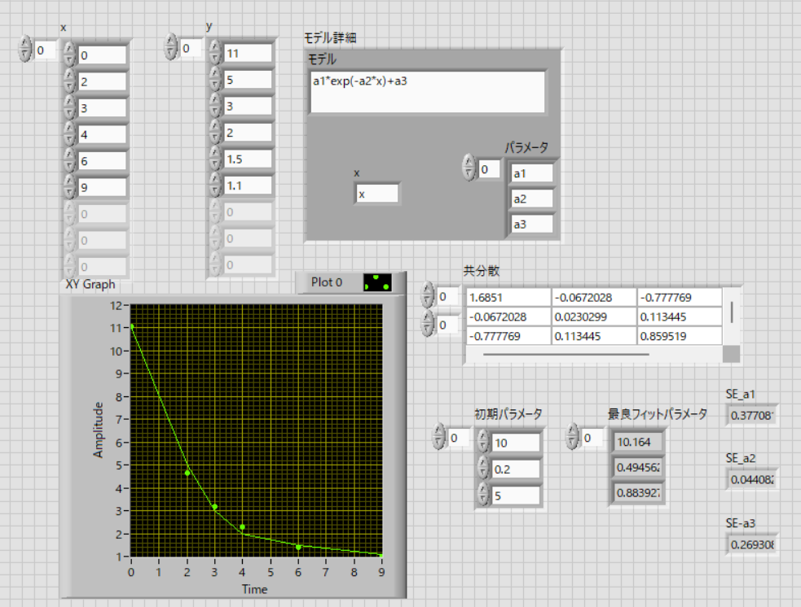Click the モデル formula text field
This screenshot has width=801, height=607.
coord(427,91)
